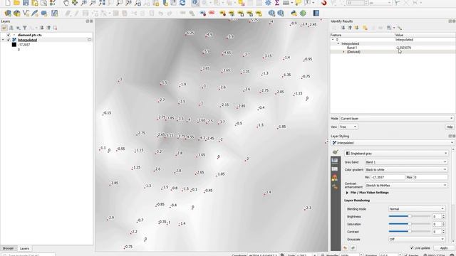
Task: Click Pan Map to Selection icon
Action: pyautogui.click(x=75, y=3)
